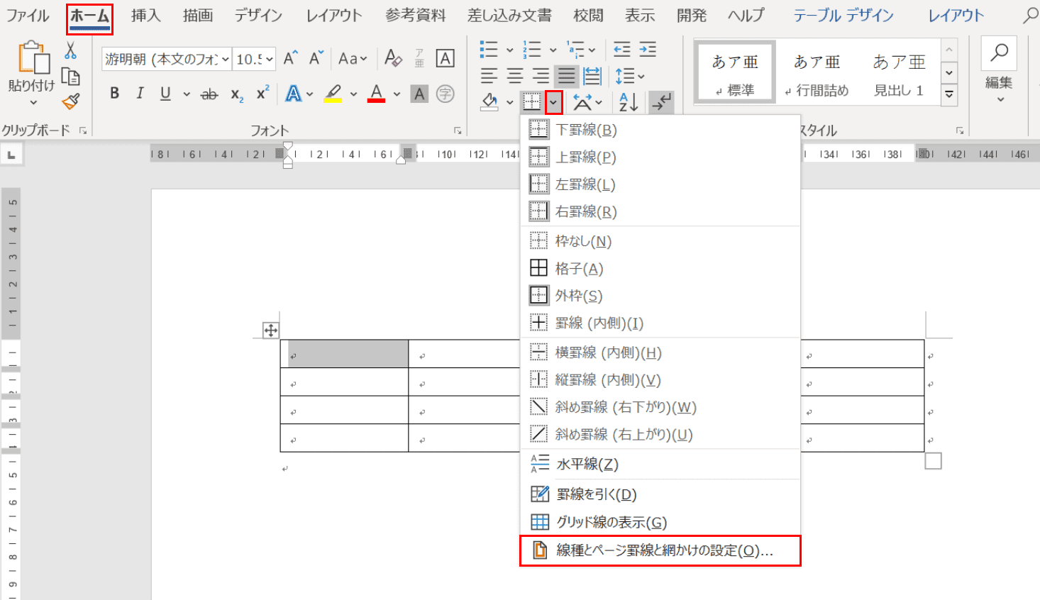Apply the red font color
This screenshot has width=1040, height=600.
377,94
